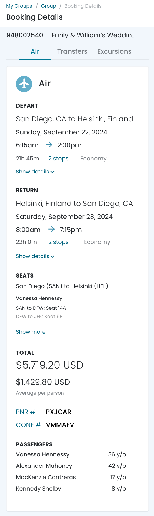
Task: Expand return flight Show details
Action: pyautogui.click(x=35, y=256)
